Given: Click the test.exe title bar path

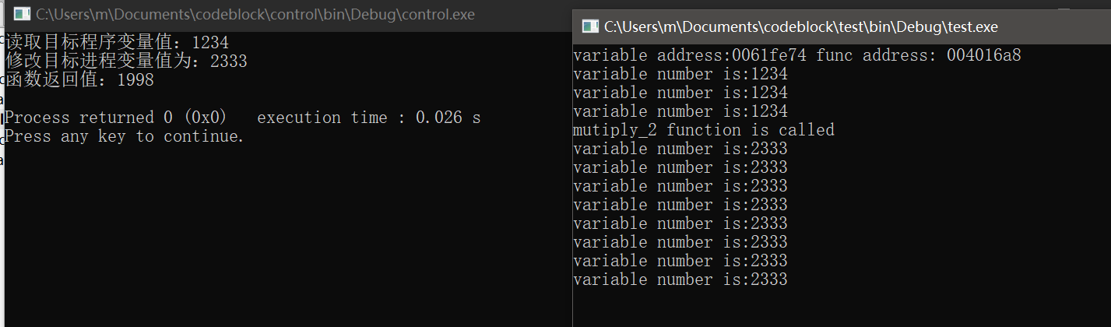Looking at the screenshot, I should 800,27.
